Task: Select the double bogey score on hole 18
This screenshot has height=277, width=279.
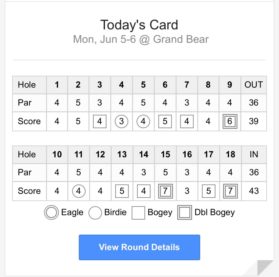Action: (230, 191)
